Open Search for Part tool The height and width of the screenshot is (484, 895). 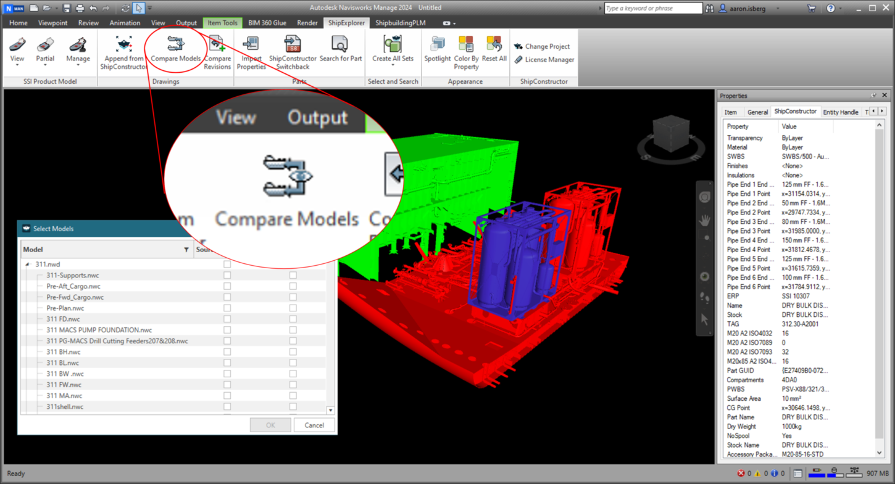(340, 44)
